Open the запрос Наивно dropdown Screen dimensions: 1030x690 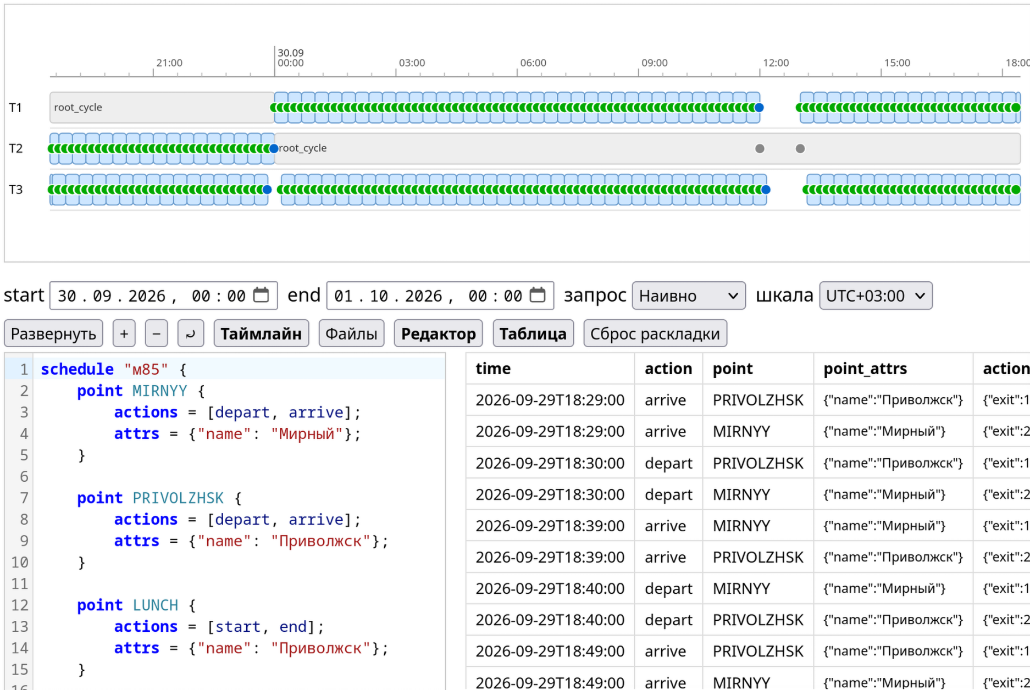pyautogui.click(x=689, y=296)
